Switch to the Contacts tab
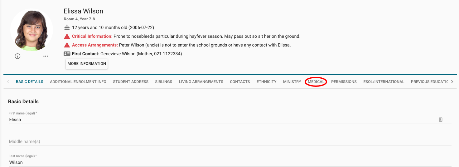 click(240, 82)
